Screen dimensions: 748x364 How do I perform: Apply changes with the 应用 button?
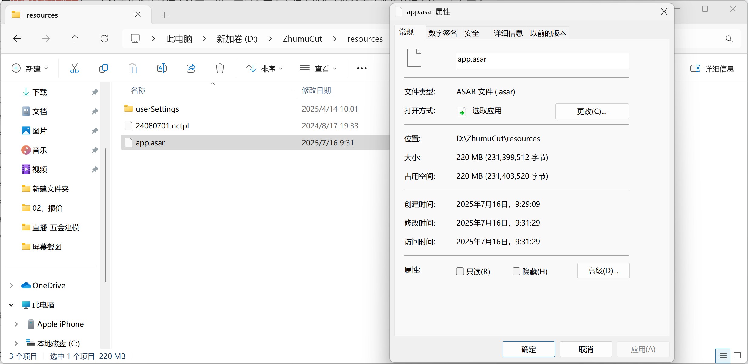[643, 349]
